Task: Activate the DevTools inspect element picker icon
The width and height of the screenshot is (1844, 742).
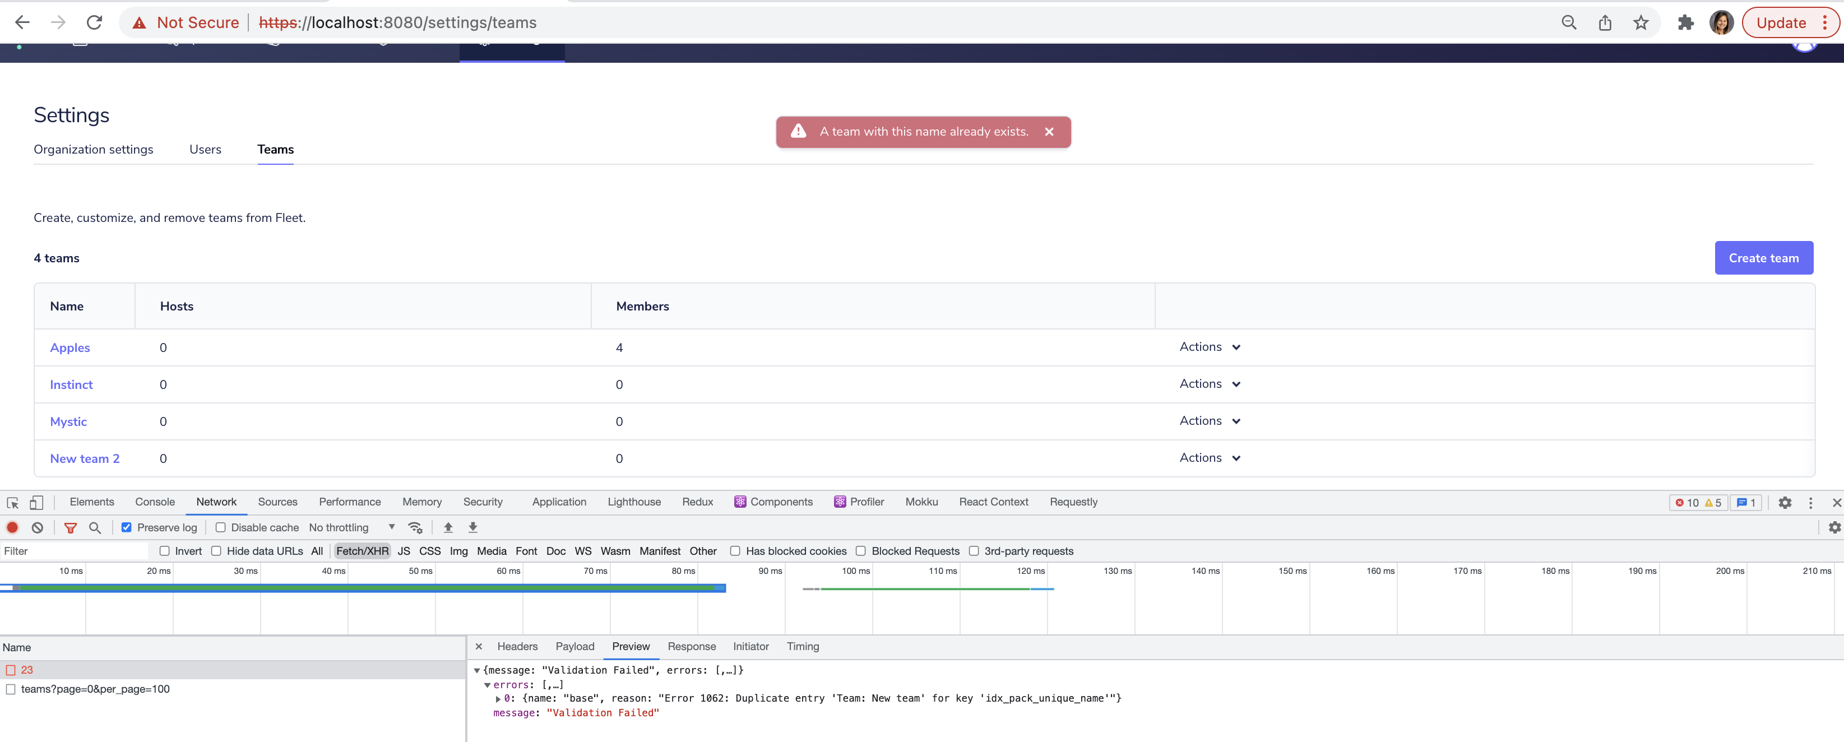Action: (x=13, y=502)
